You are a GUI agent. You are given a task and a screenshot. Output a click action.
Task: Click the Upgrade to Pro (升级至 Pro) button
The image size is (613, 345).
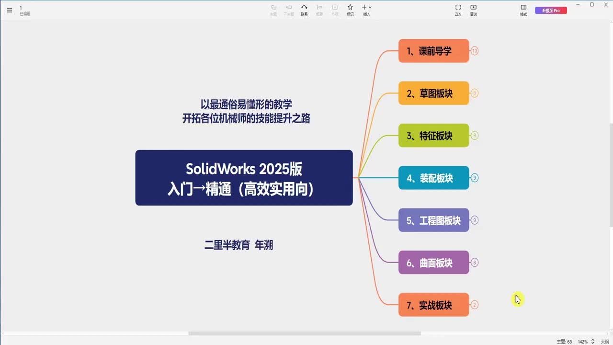pos(551,10)
